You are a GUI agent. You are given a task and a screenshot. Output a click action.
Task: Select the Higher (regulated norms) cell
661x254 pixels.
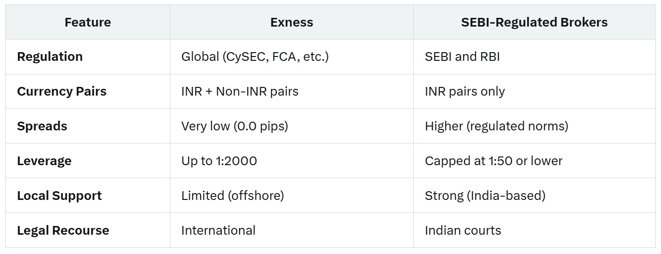(496, 127)
